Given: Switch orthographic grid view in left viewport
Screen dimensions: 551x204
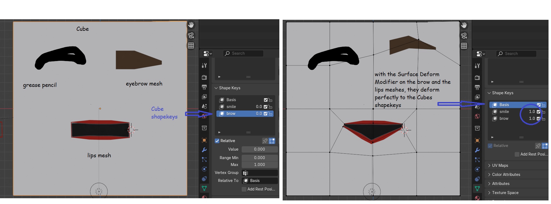Looking at the screenshot, I should pyautogui.click(x=191, y=45).
